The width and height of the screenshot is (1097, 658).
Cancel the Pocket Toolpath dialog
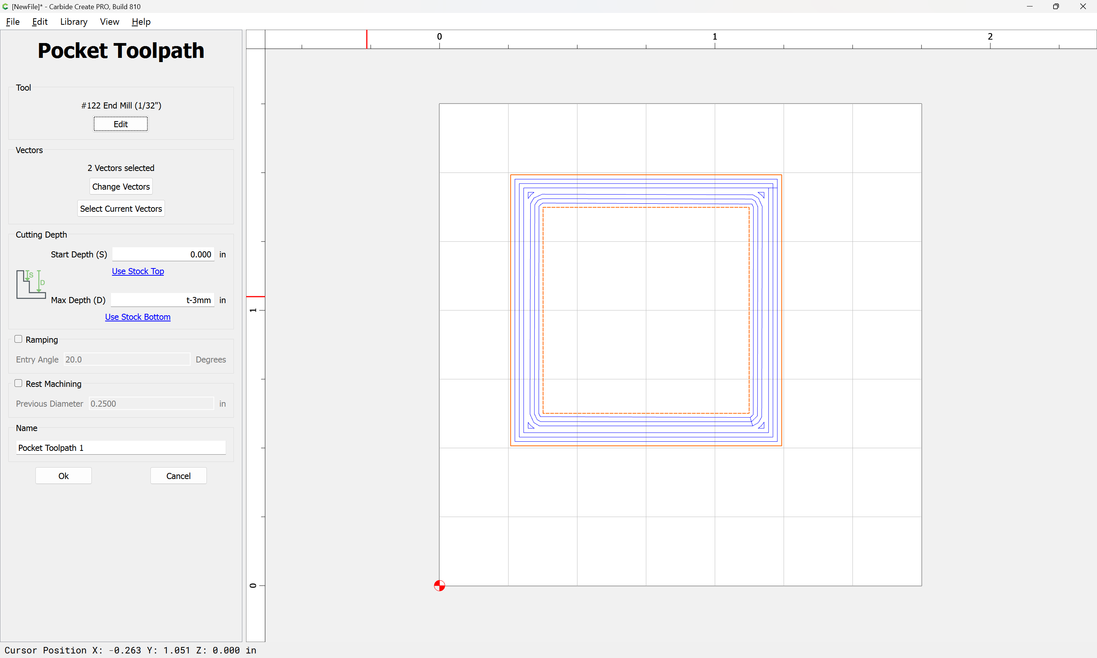point(178,476)
